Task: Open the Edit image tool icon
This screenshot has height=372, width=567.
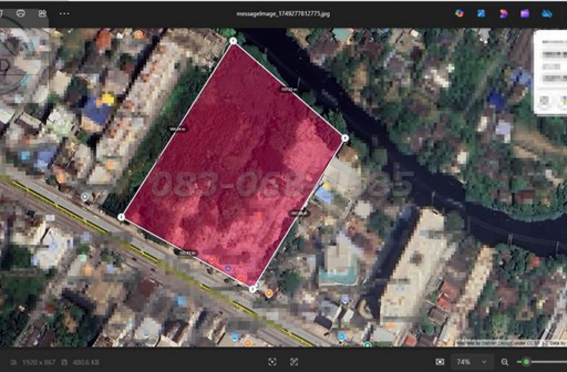Action: pyautogui.click(x=43, y=14)
